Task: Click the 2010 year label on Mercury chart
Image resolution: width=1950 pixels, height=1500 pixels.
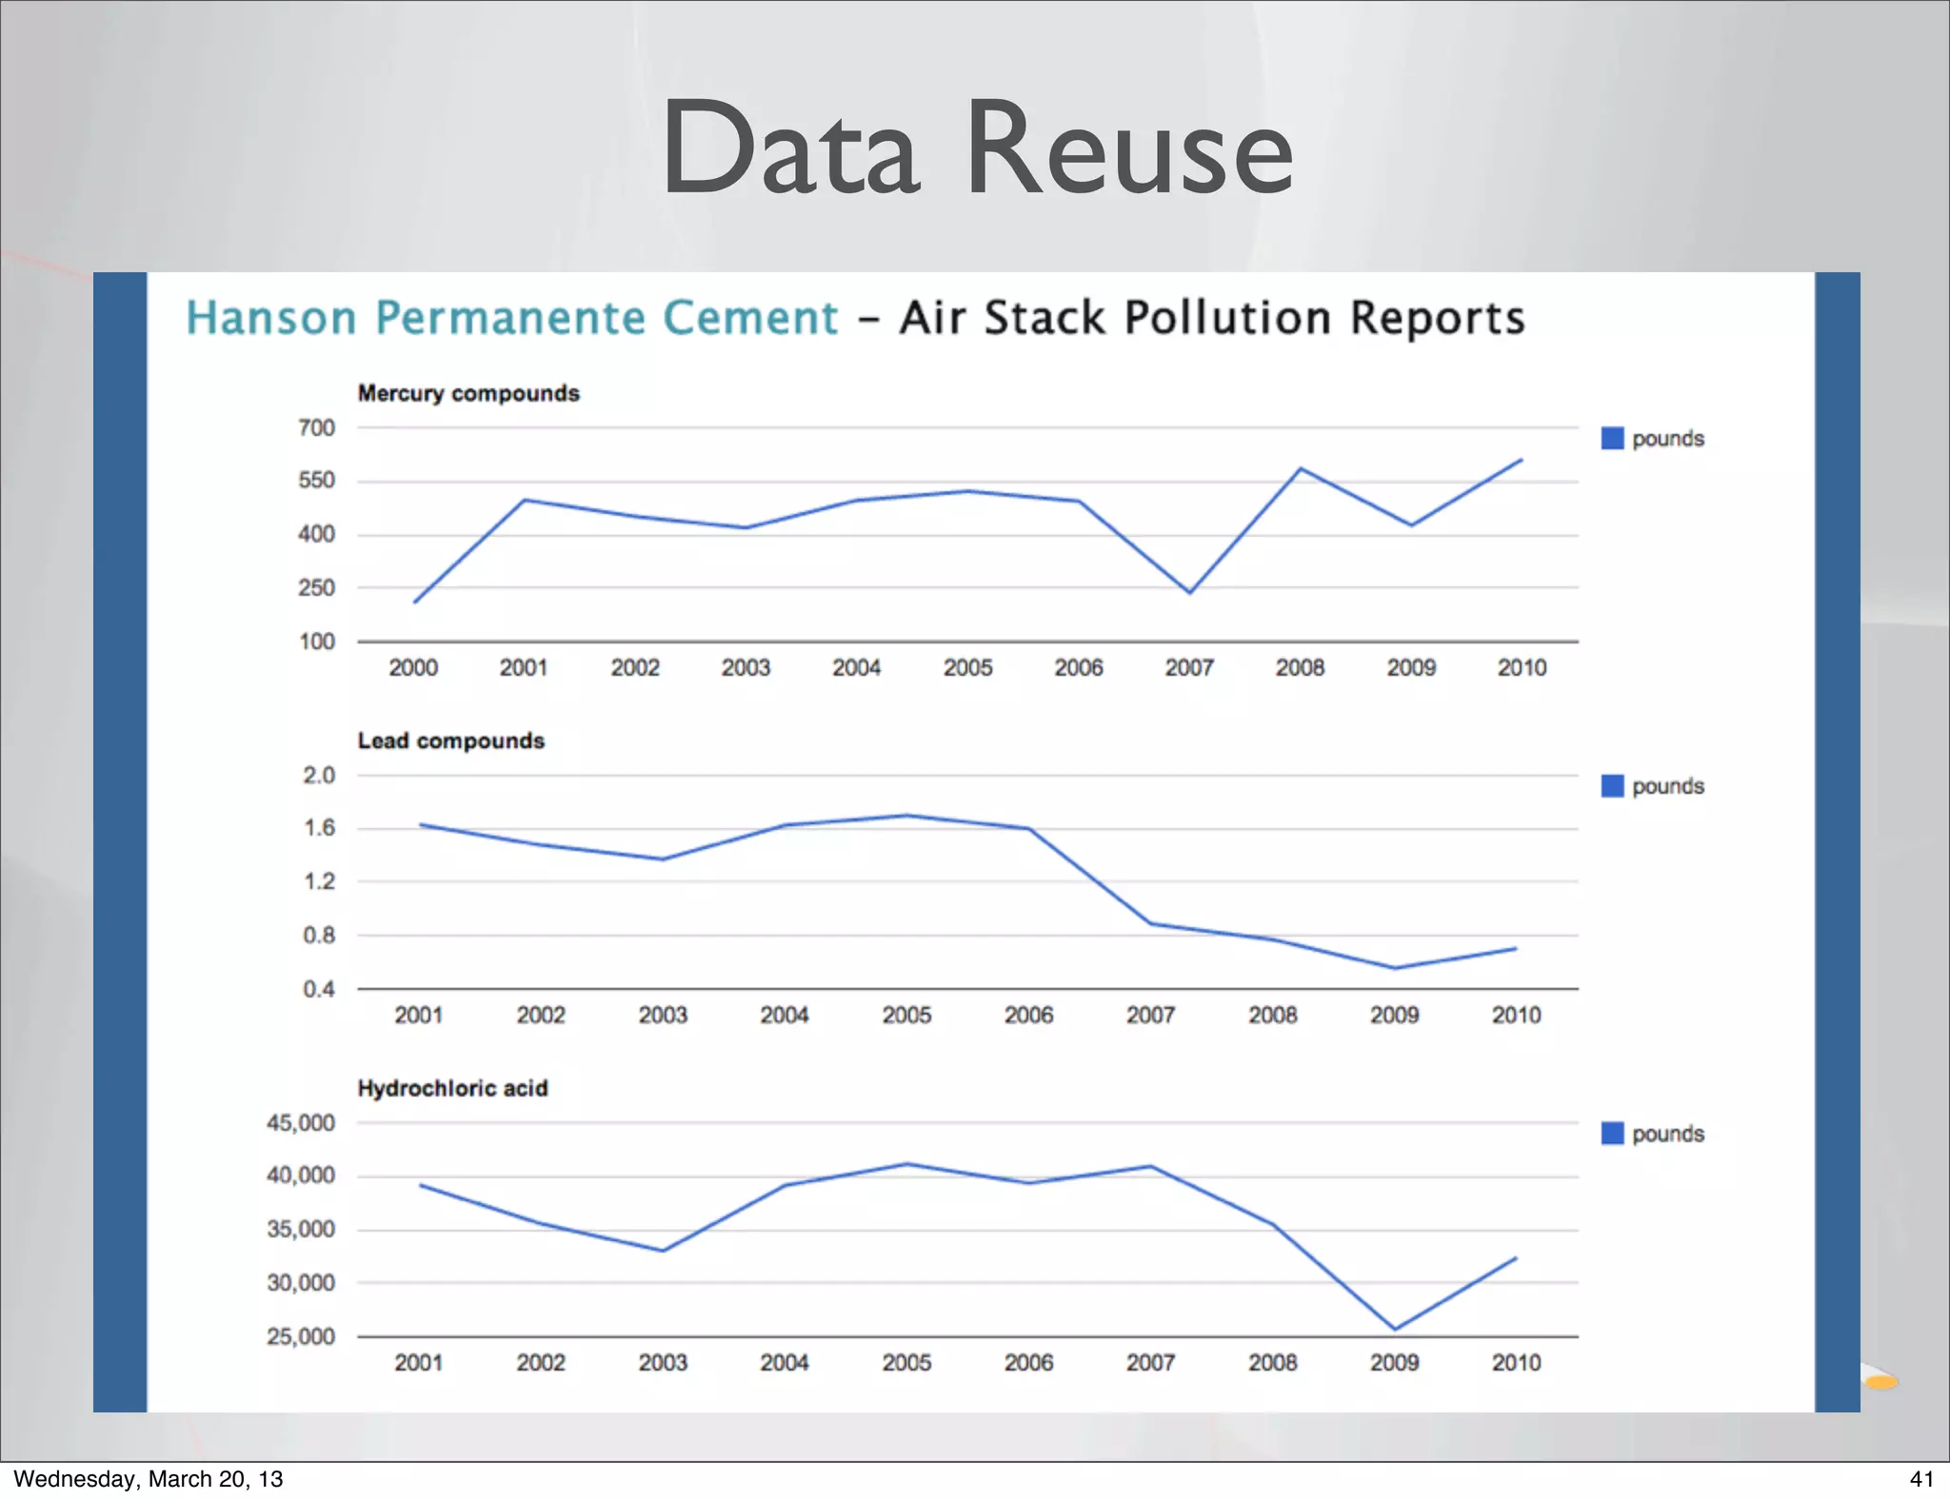Action: point(1522,667)
